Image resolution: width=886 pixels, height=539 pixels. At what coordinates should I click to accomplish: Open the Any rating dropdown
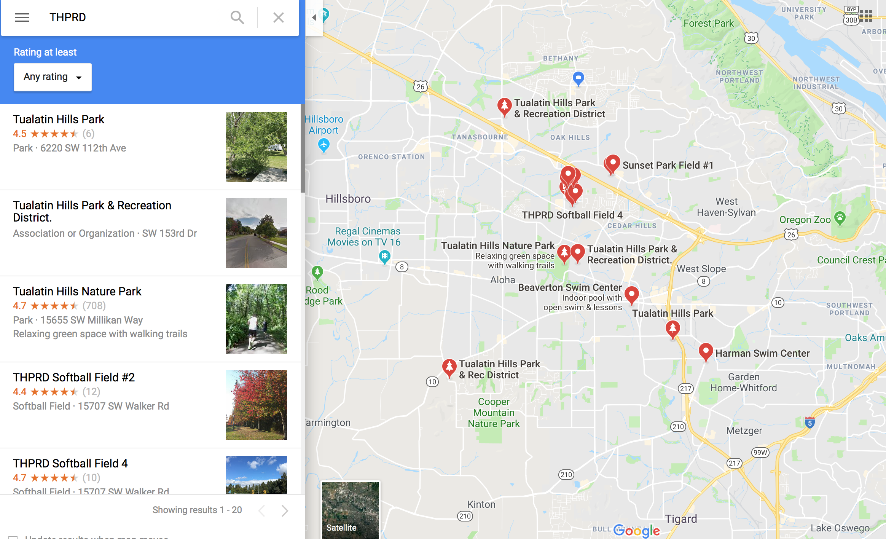point(53,77)
